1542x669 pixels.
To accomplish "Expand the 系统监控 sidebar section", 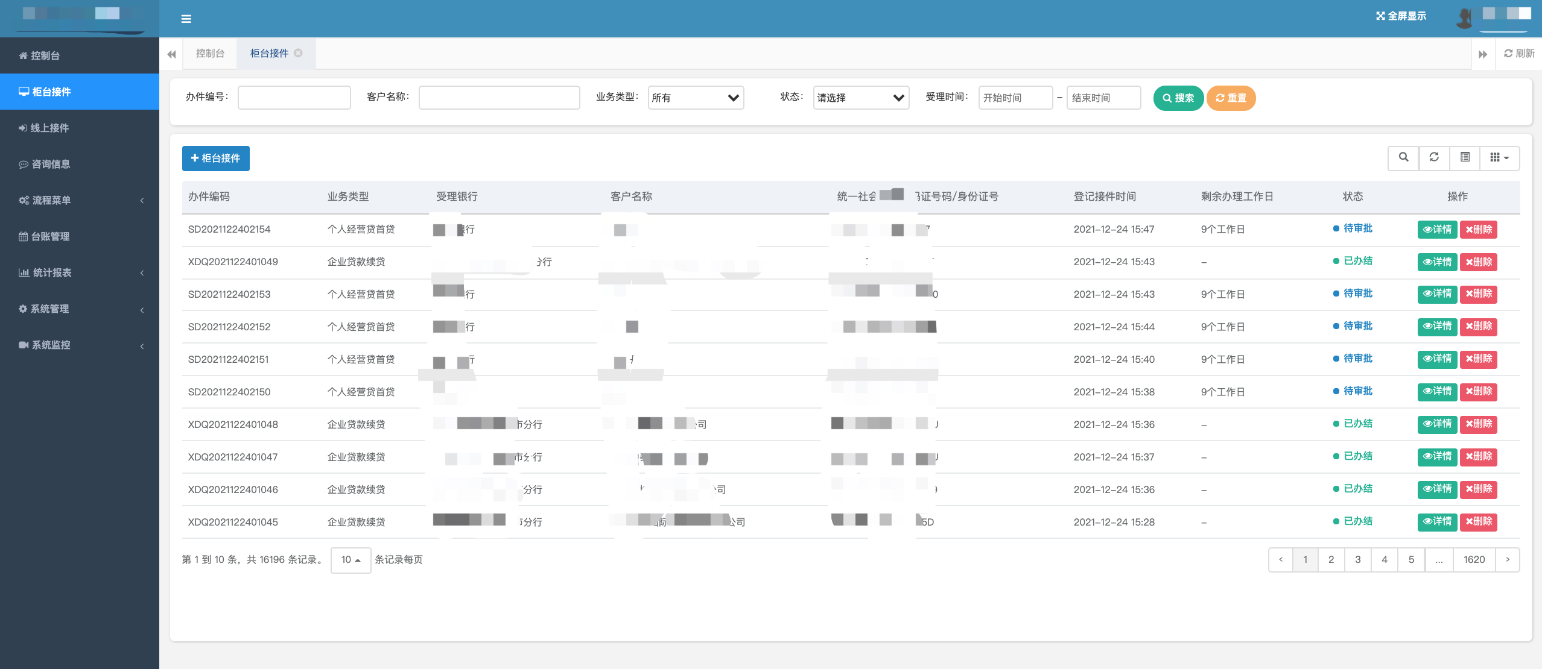I will tap(80, 345).
